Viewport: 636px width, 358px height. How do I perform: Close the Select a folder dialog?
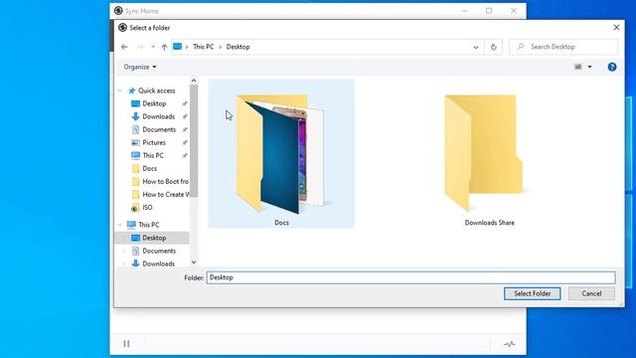[x=616, y=27]
